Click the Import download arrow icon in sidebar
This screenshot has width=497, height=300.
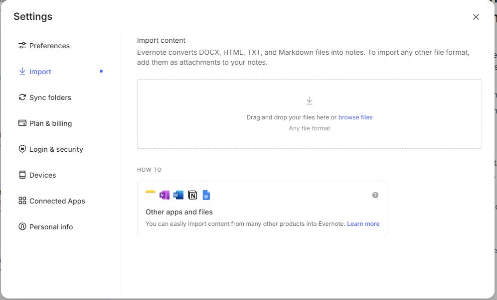(22, 71)
